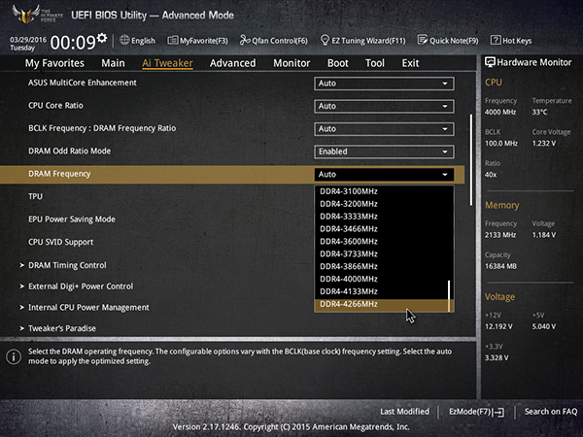Open Search on FAQ
Screen dimensions: 583x437
[x=551, y=412]
